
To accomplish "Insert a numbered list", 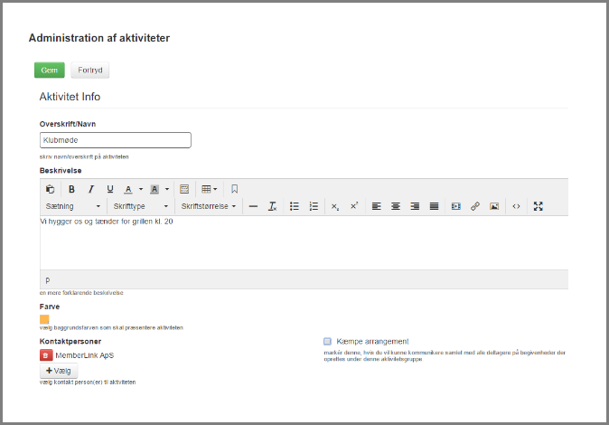I will tap(314, 206).
